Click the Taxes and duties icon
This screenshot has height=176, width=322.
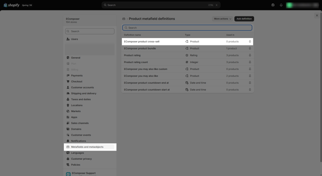(68, 99)
